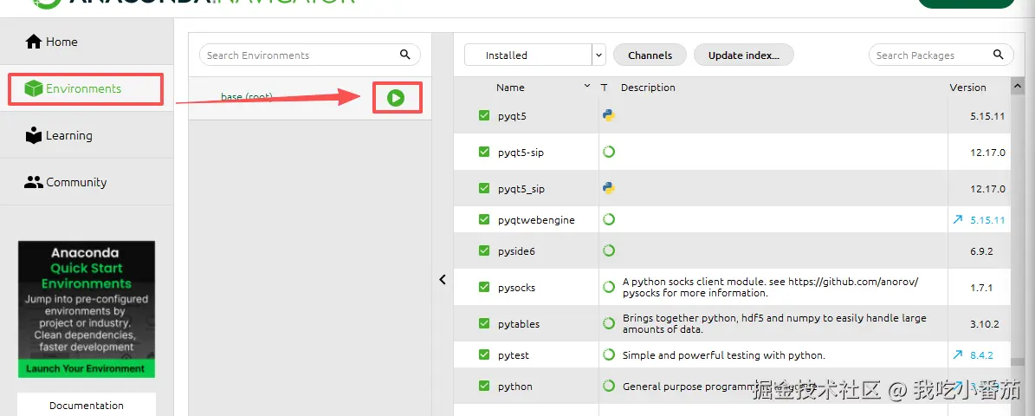Image resolution: width=1035 pixels, height=416 pixels.
Task: Toggle the pyside6 package checkbox
Action: (484, 250)
